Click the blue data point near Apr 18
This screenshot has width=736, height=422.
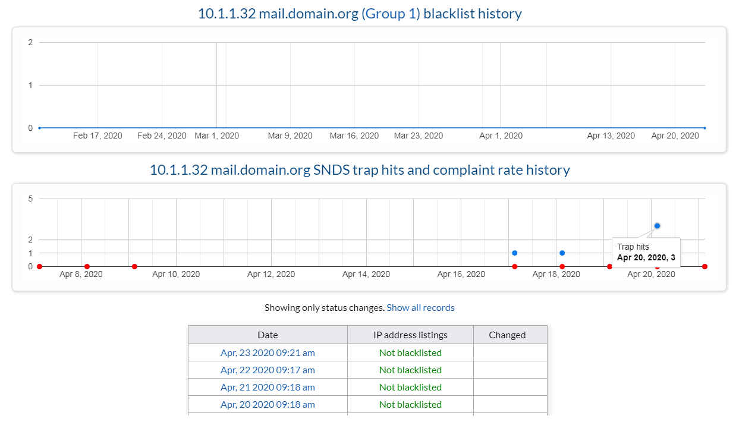pyautogui.click(x=562, y=253)
